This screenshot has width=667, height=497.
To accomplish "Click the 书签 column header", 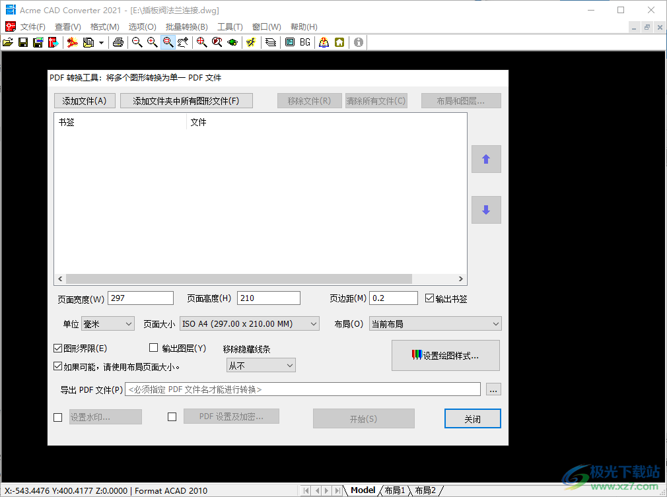I will [120, 123].
